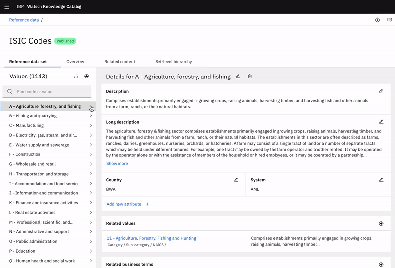Image resolution: width=395 pixels, height=268 pixels.
Task: Expand D - Electricity, gas, steam chevron
Action: [91, 135]
